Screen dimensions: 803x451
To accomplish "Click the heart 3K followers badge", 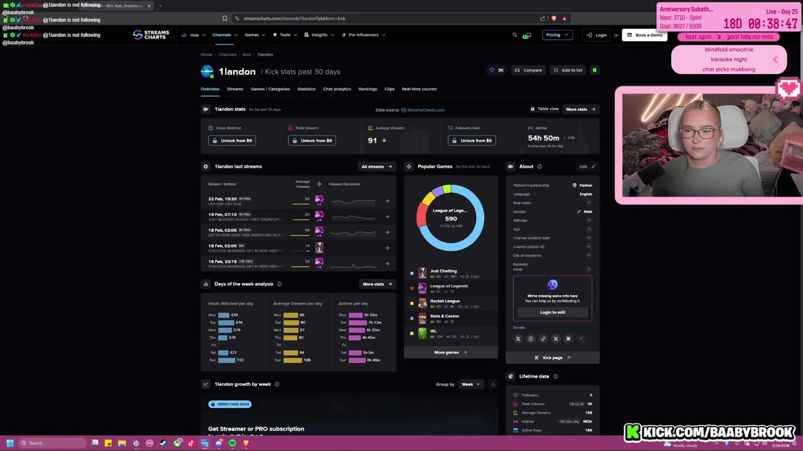I will 497,70.
